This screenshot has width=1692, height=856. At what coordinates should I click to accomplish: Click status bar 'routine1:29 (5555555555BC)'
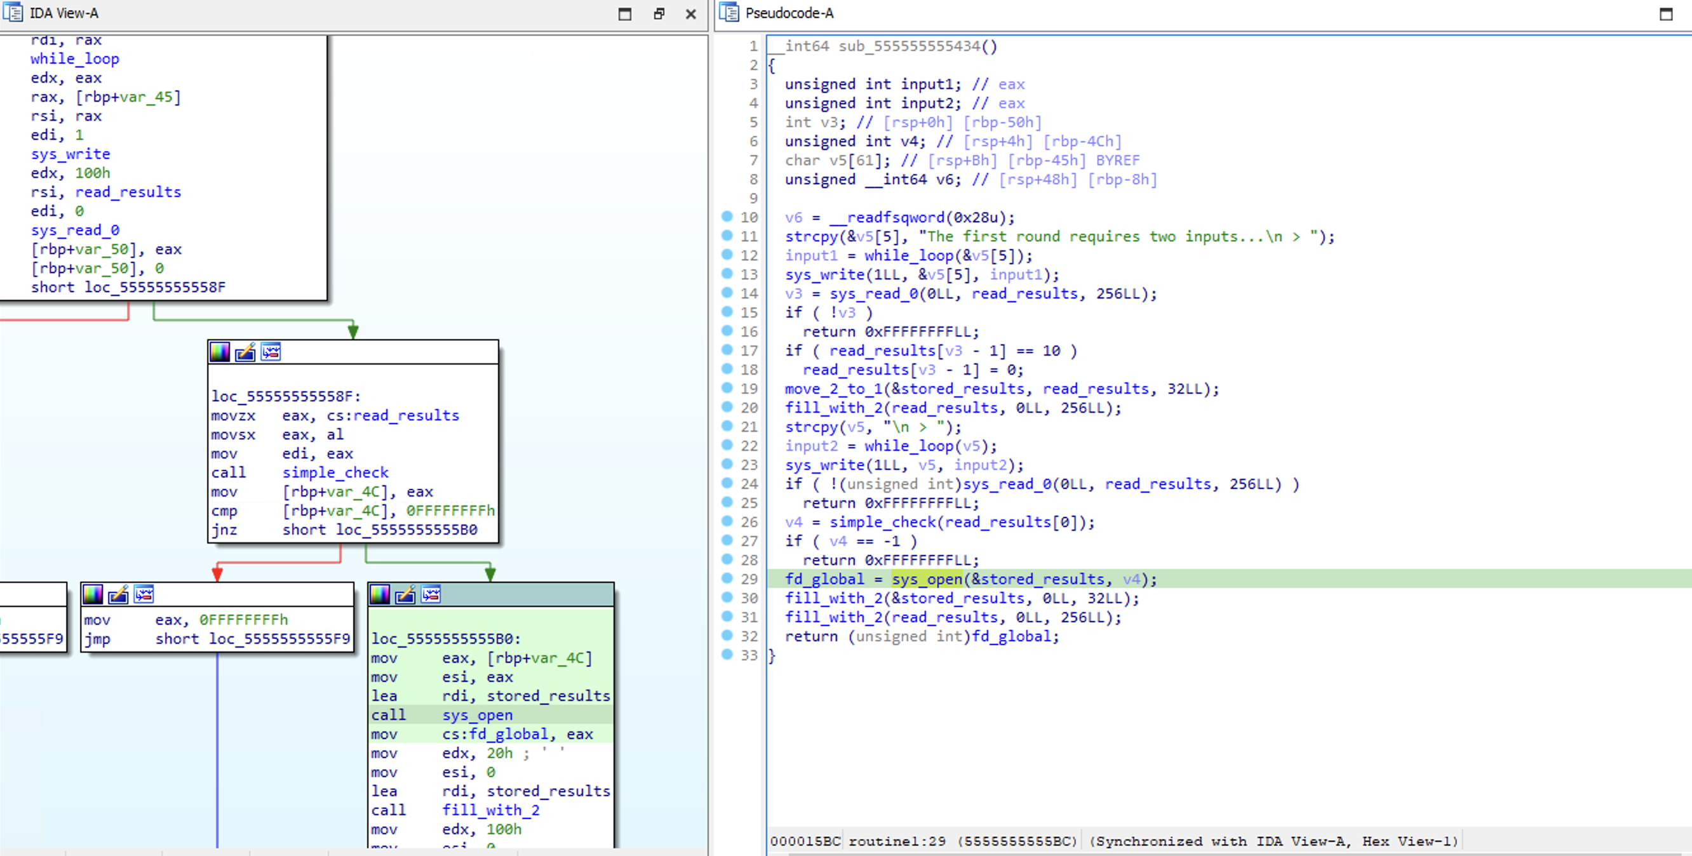pyautogui.click(x=963, y=841)
